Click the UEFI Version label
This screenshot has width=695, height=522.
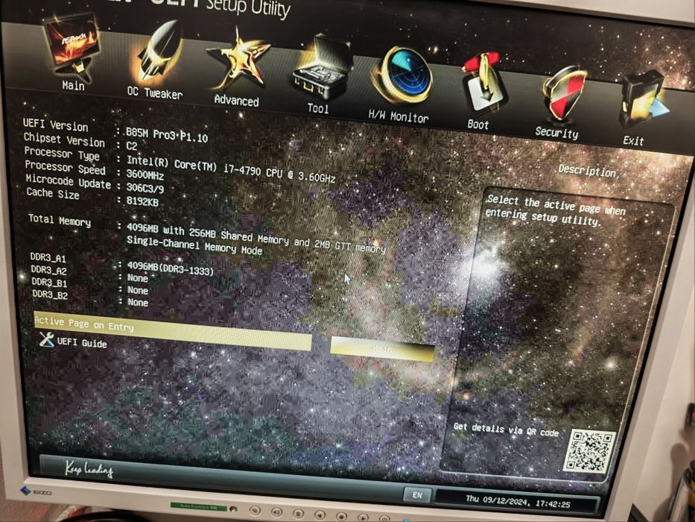pyautogui.click(x=55, y=125)
